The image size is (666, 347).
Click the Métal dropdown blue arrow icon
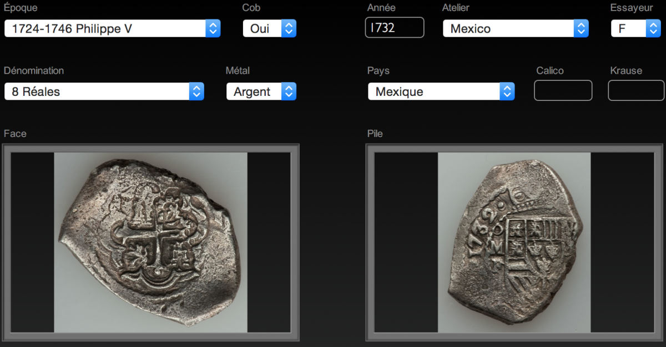[289, 91]
